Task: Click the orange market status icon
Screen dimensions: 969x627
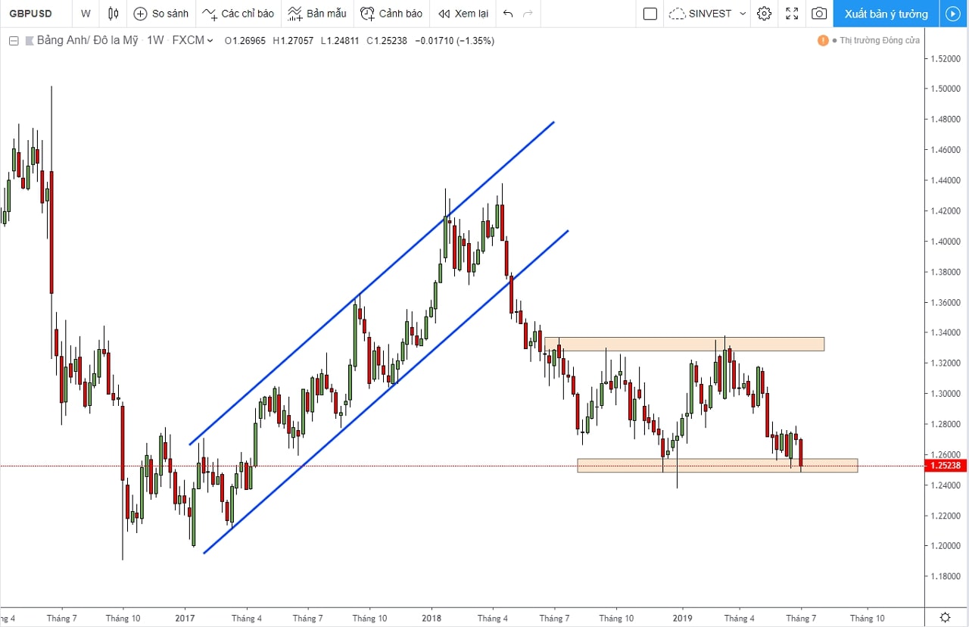Action: [823, 40]
